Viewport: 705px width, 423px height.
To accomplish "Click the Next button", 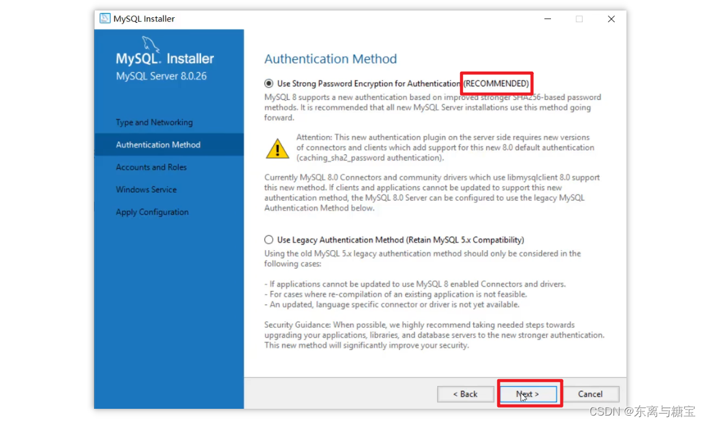I will (x=528, y=394).
